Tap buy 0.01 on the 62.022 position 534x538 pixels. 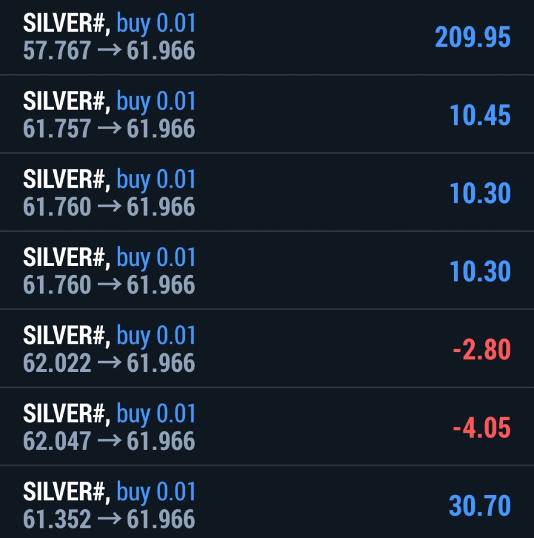pyautogui.click(x=156, y=336)
